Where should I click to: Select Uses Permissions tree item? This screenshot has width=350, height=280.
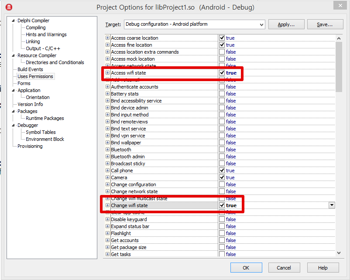35,76
